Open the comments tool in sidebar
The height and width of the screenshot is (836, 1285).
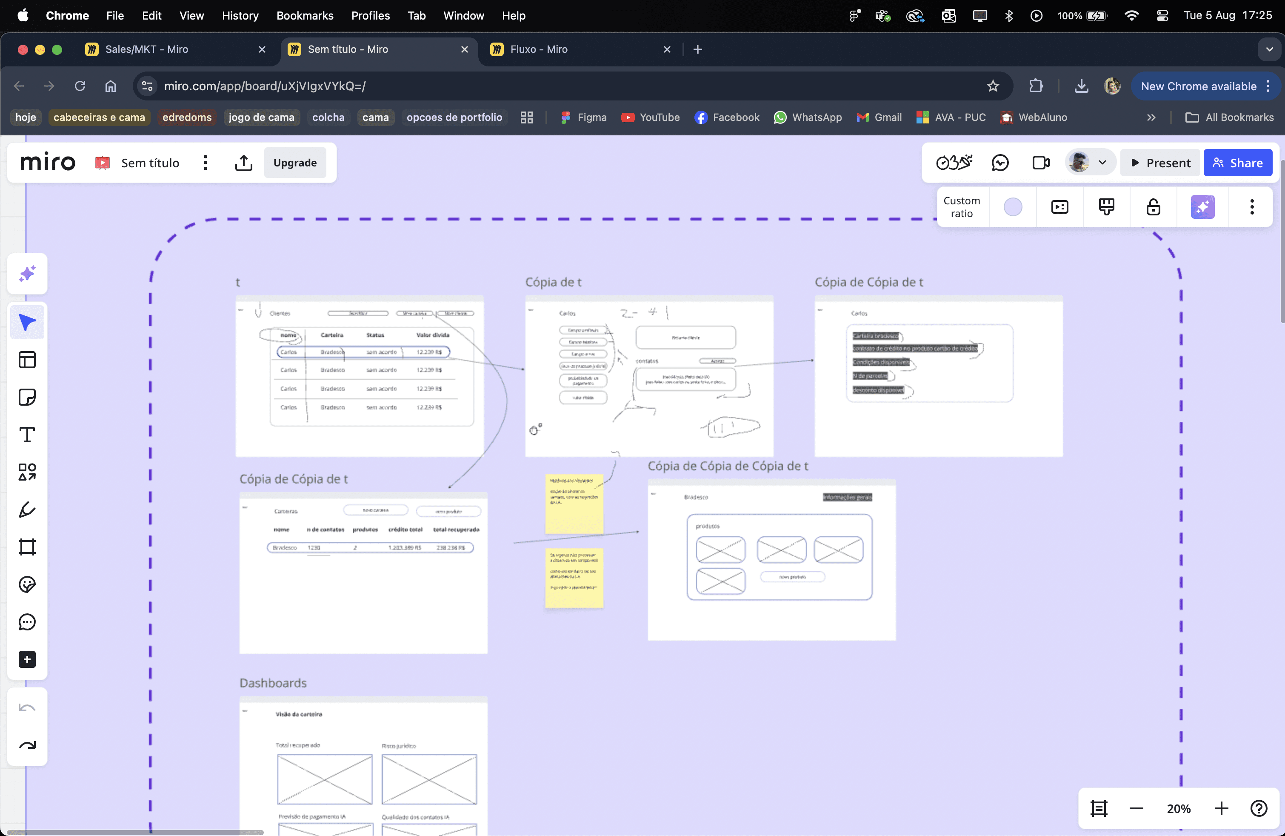[x=27, y=622]
